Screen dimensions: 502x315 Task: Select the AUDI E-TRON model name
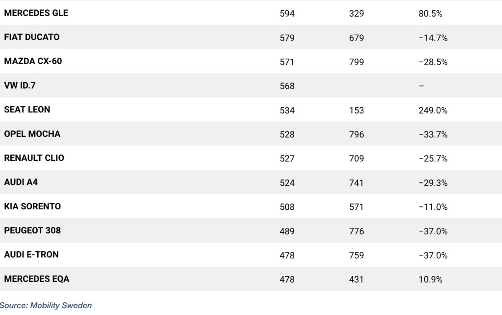pyautogui.click(x=31, y=255)
